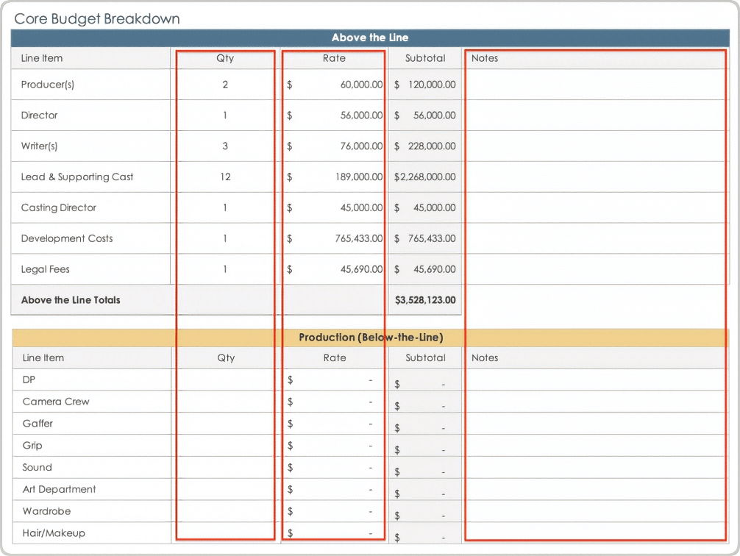Select the Wardrobe notes cell

pyautogui.click(x=596, y=512)
